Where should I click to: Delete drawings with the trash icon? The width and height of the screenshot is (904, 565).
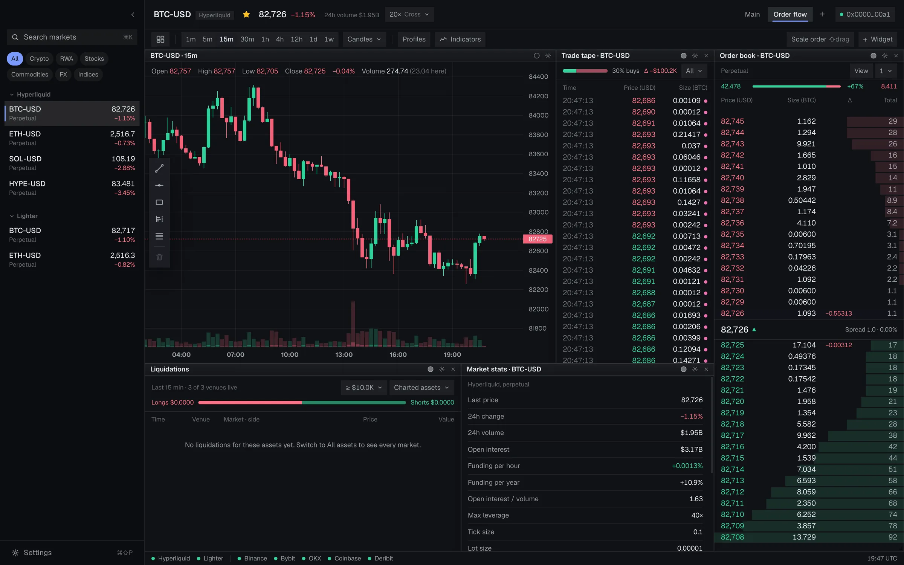[159, 257]
